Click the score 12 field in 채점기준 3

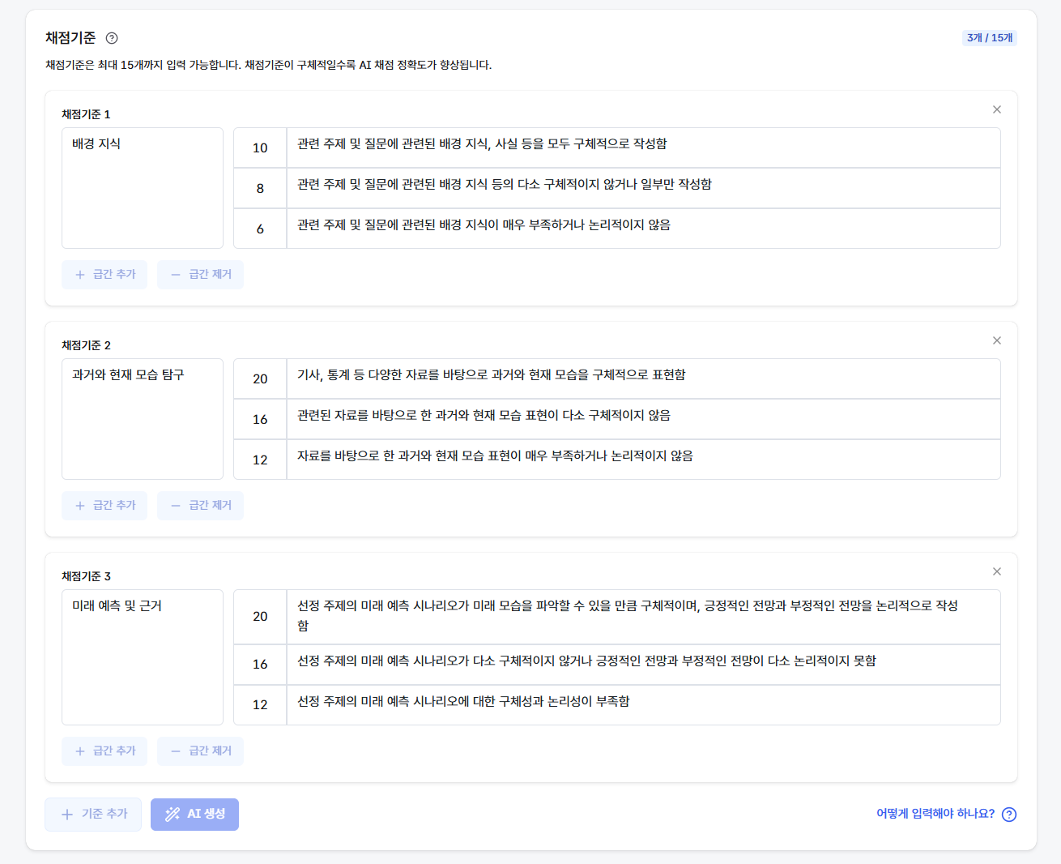260,705
